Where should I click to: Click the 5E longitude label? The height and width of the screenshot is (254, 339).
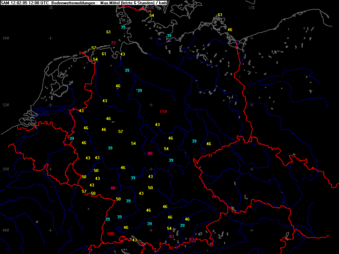(x=51, y=7)
